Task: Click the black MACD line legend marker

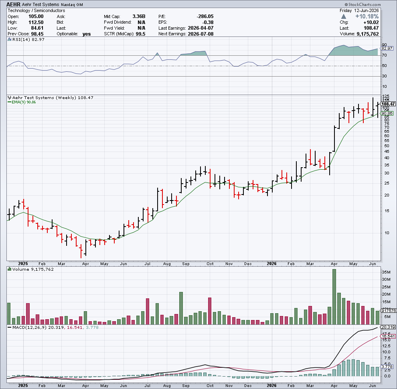Action: point(9,328)
